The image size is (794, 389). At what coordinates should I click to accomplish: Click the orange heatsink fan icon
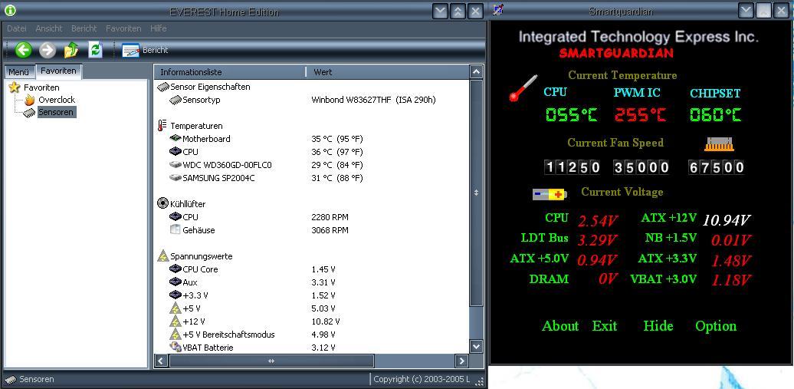[719, 144]
